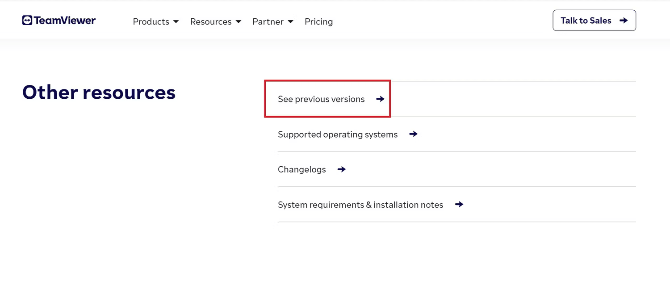Open the Products dropdown menu
The image size is (670, 286).
pyautogui.click(x=151, y=21)
